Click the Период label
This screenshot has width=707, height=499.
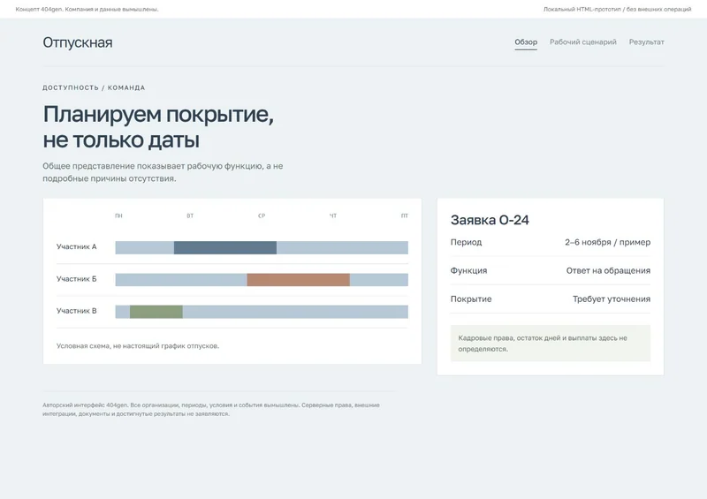[467, 242]
